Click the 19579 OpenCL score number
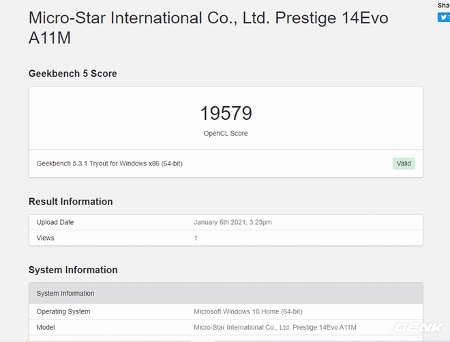 (226, 113)
